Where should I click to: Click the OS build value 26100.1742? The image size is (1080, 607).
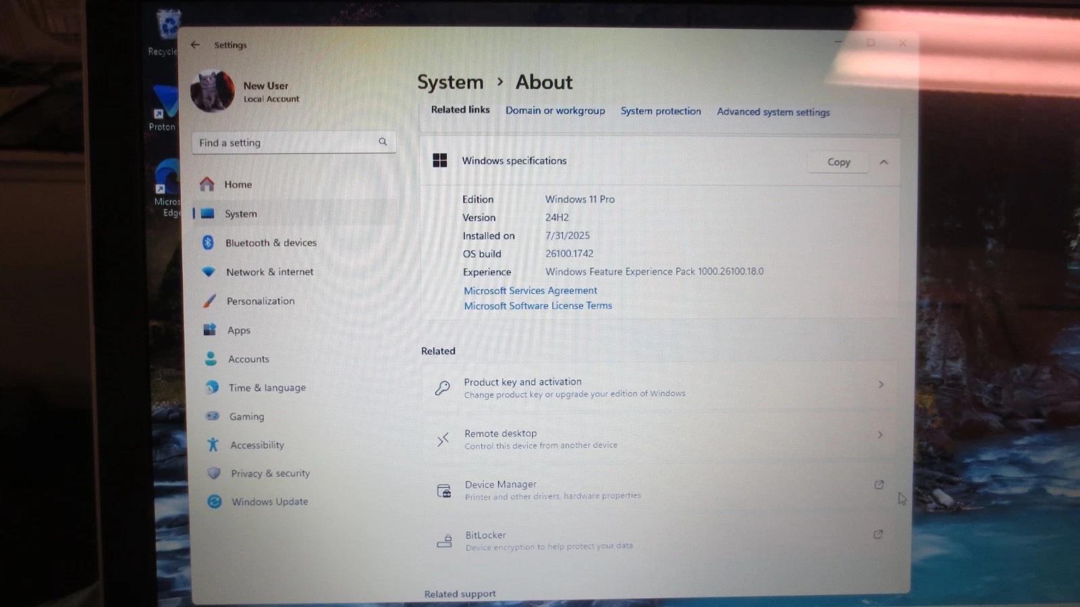click(x=569, y=254)
